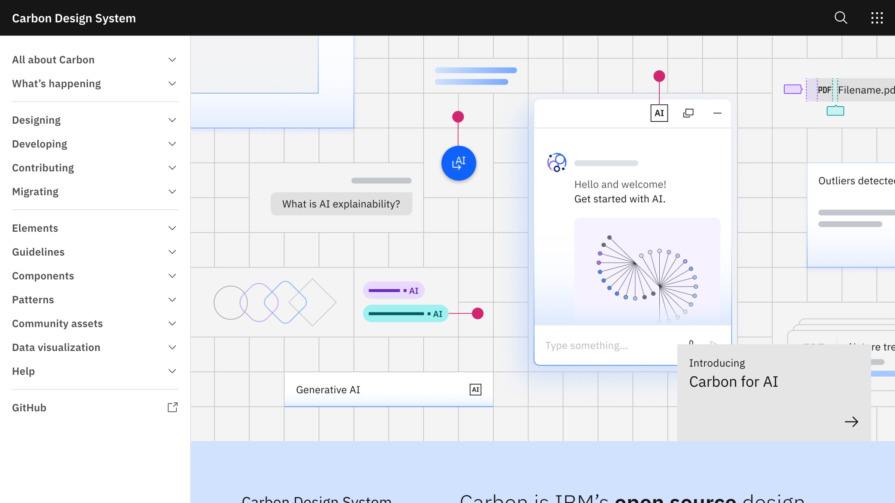Expand the All about Carbon section

point(95,60)
